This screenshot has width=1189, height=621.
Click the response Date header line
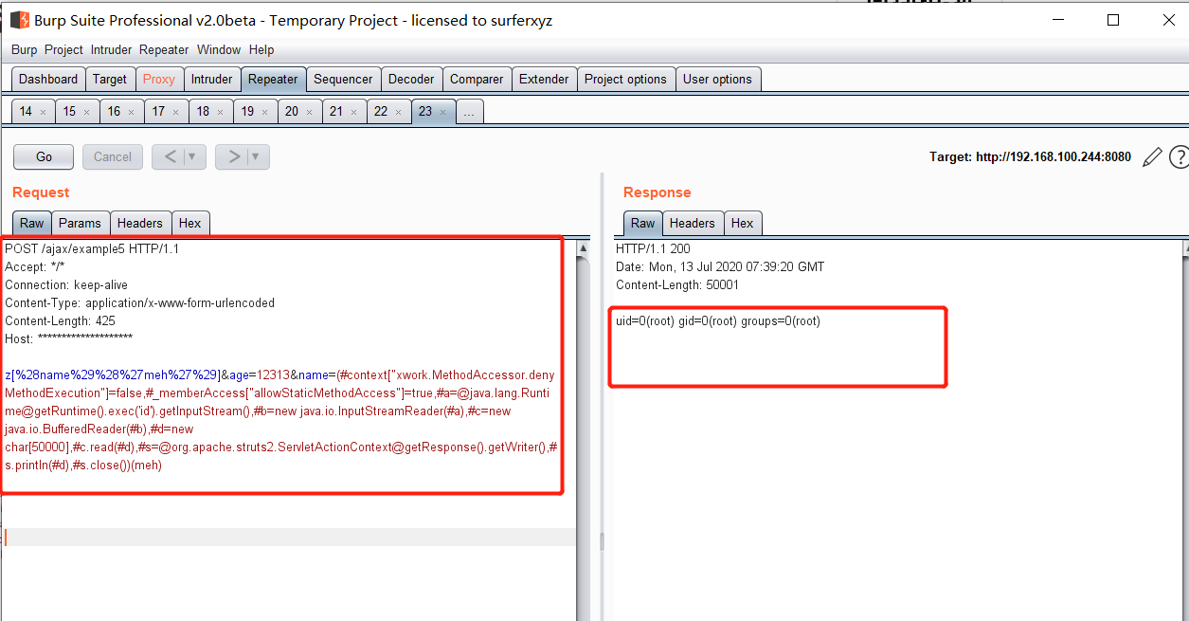[x=720, y=267]
